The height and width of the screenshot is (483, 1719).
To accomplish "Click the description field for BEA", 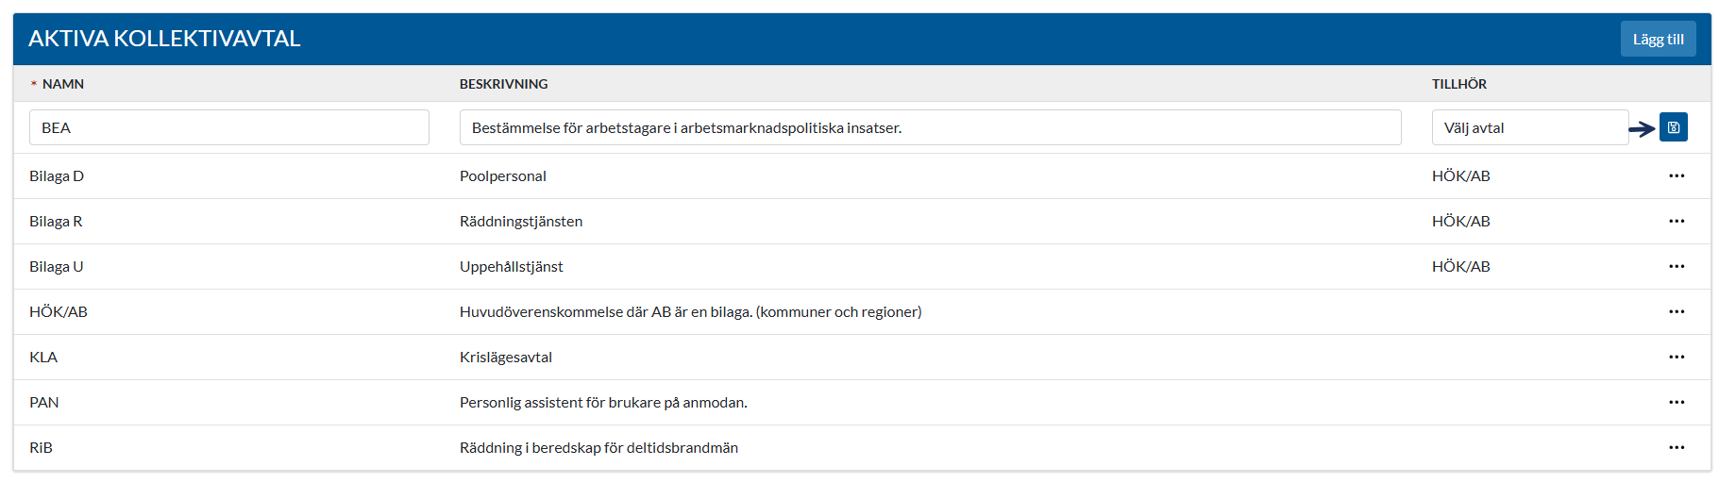I will [x=930, y=127].
